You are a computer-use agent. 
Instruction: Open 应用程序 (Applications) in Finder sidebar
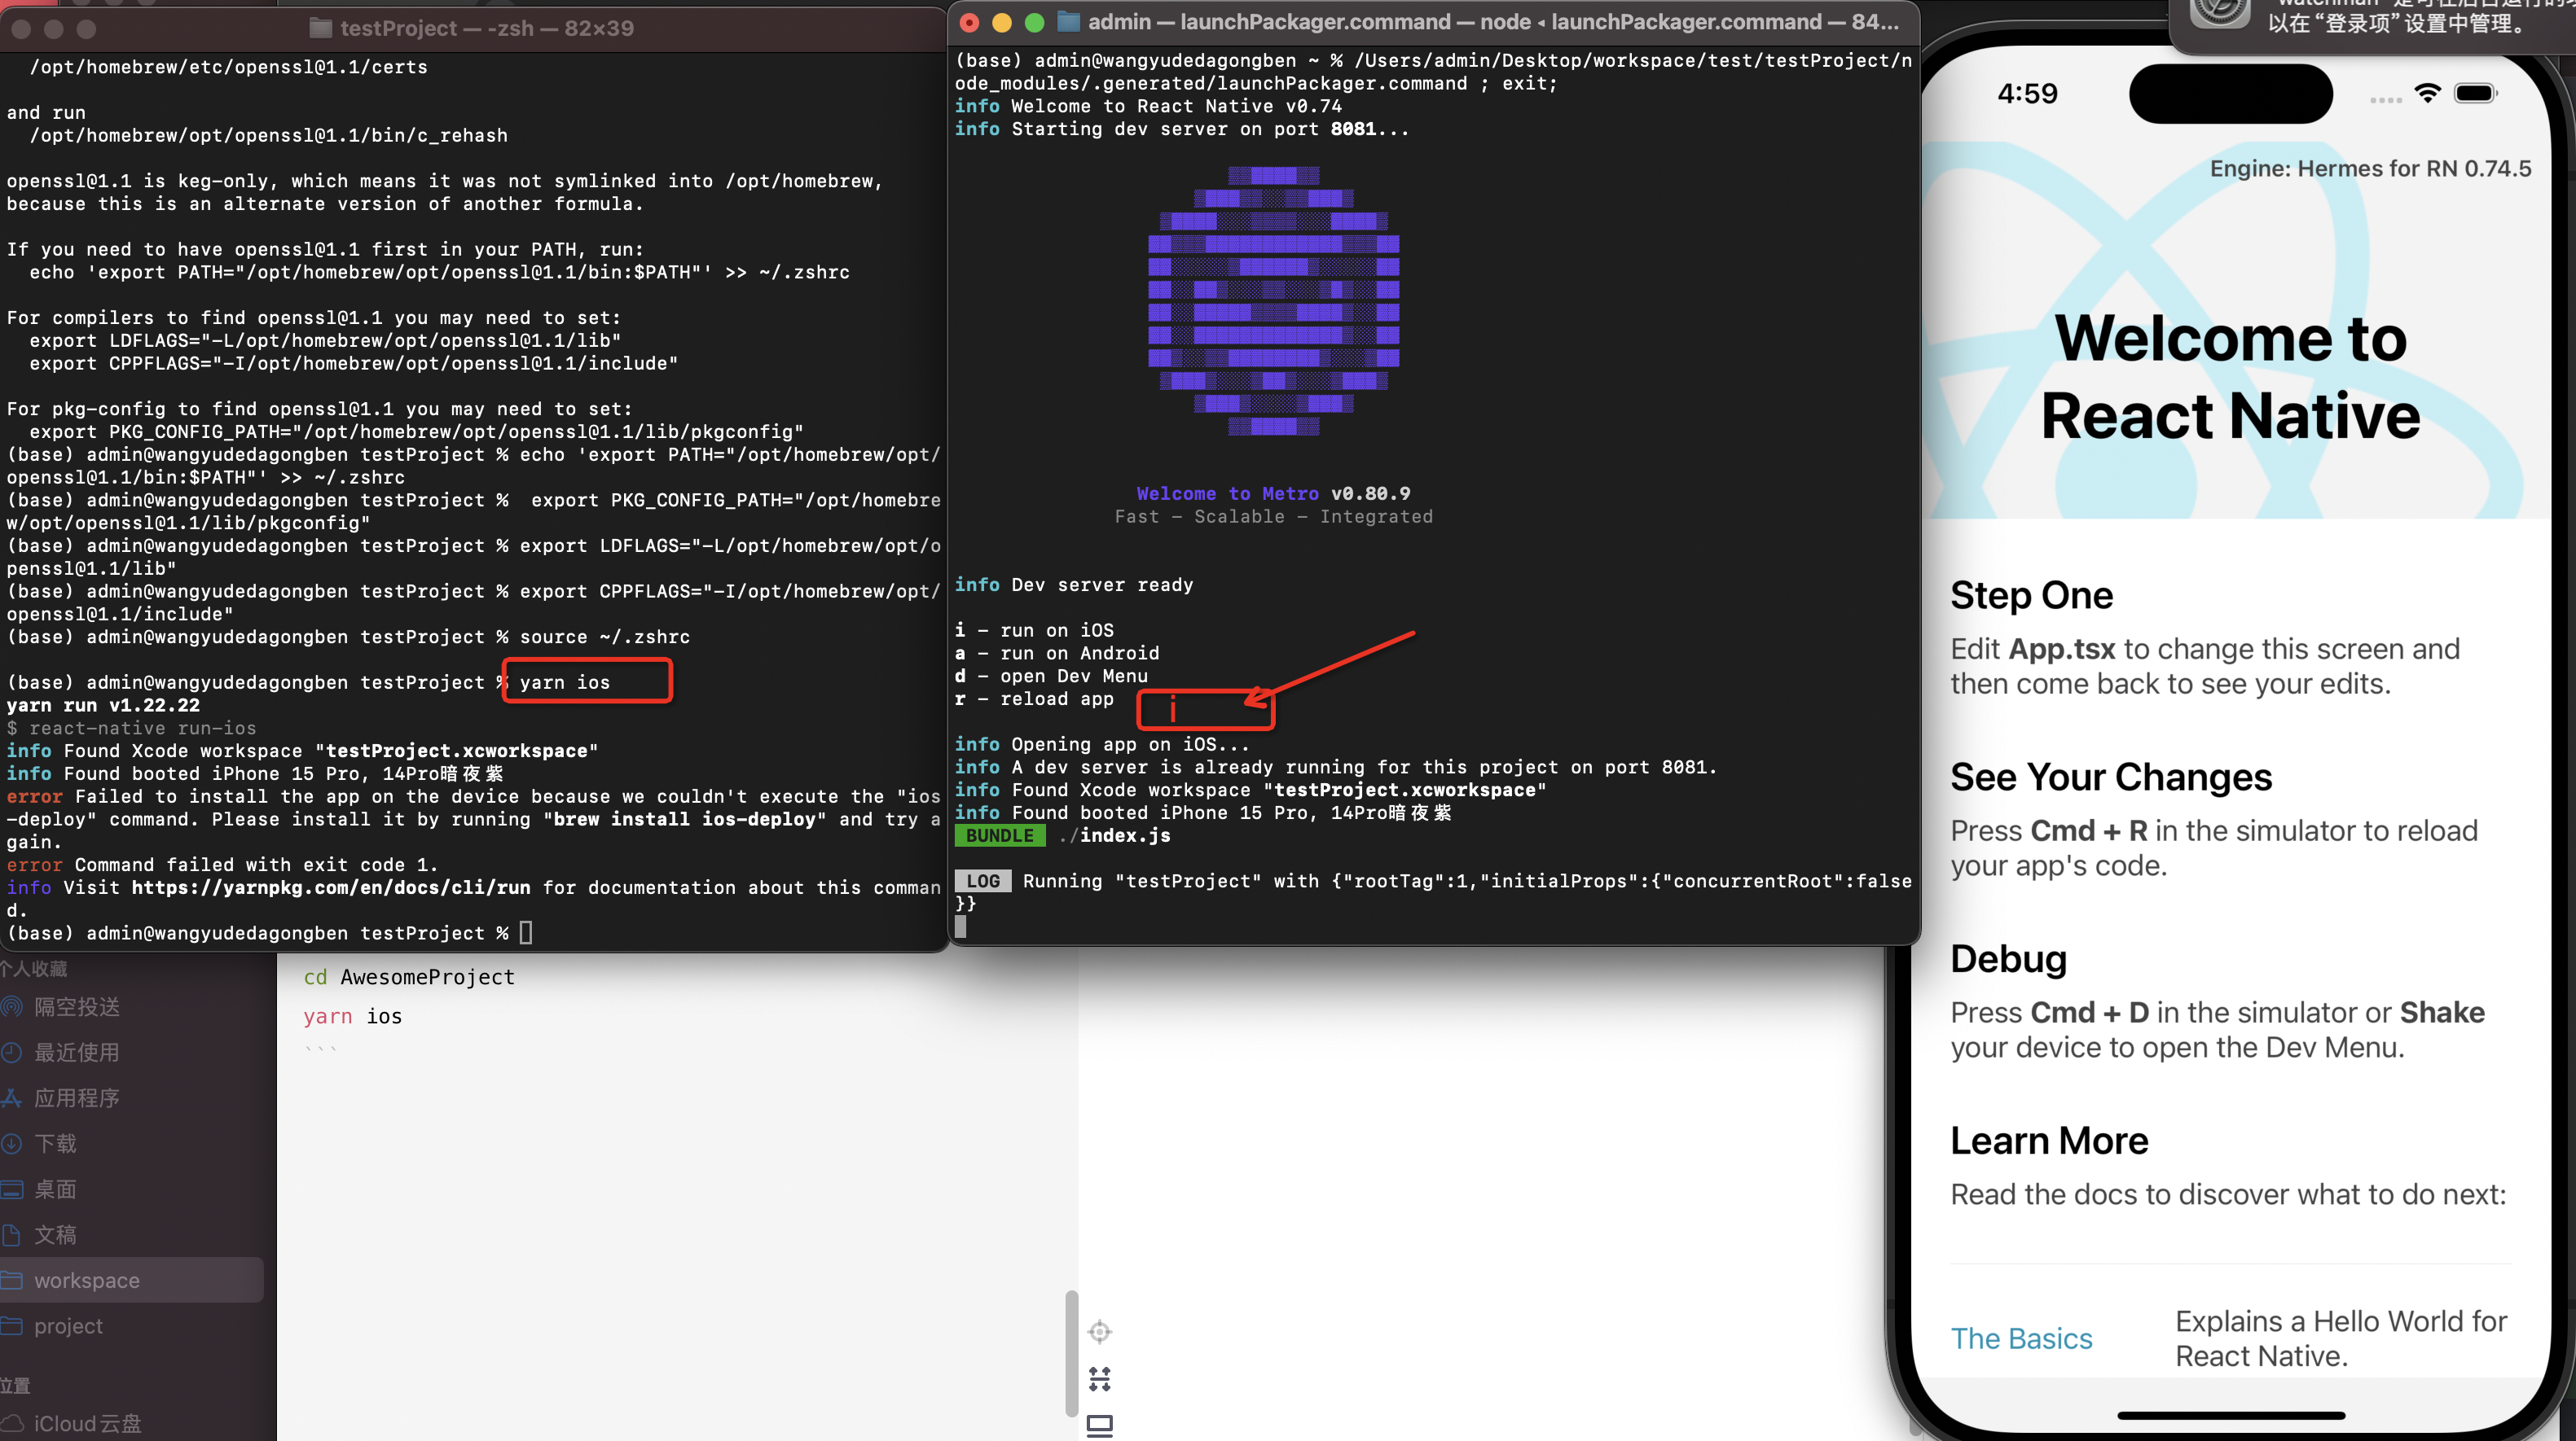tap(77, 1098)
